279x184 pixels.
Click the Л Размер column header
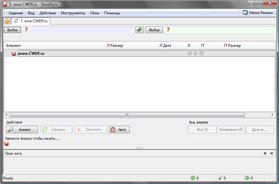click(x=112, y=46)
